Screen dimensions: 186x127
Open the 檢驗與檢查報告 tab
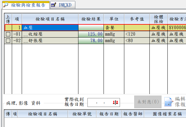(28, 5)
